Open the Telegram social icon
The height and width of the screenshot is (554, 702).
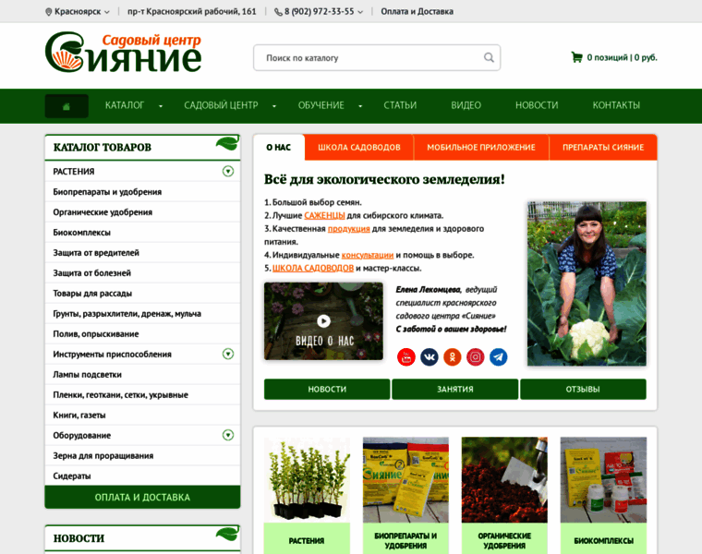tap(498, 357)
